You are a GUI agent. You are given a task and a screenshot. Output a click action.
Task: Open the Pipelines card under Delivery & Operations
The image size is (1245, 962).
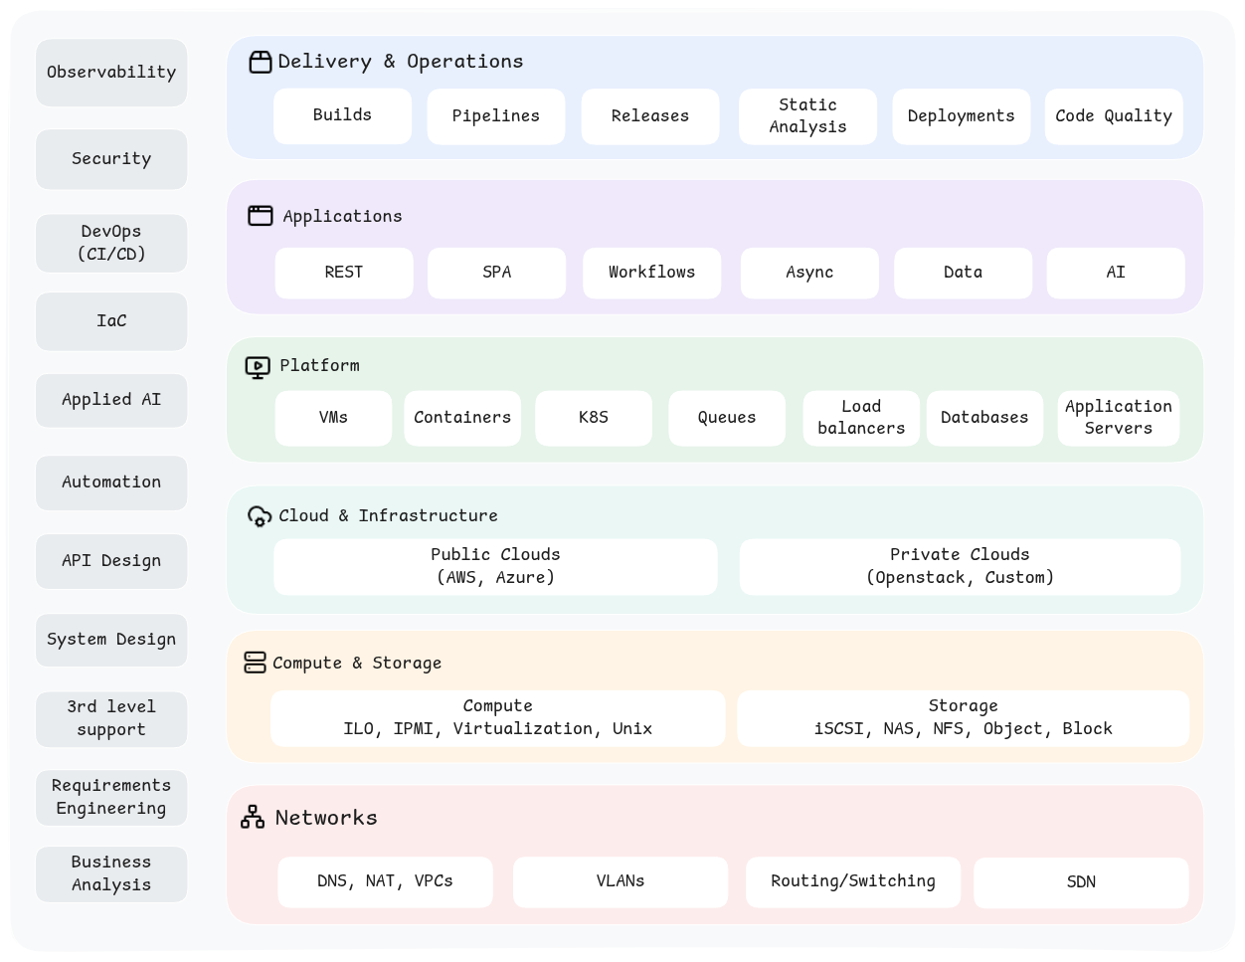coord(495,115)
